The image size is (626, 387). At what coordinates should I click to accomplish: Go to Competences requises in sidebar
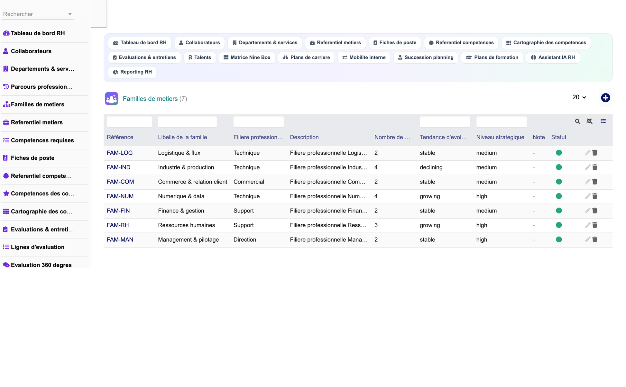click(45, 140)
